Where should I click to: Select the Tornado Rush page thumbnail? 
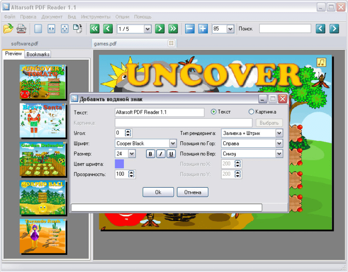pyautogui.click(x=42, y=236)
